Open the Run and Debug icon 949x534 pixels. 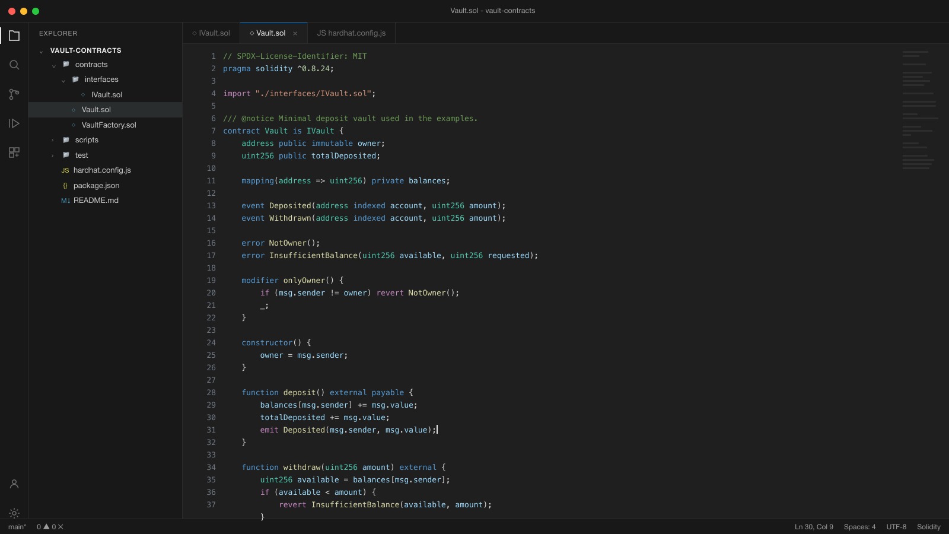click(14, 123)
